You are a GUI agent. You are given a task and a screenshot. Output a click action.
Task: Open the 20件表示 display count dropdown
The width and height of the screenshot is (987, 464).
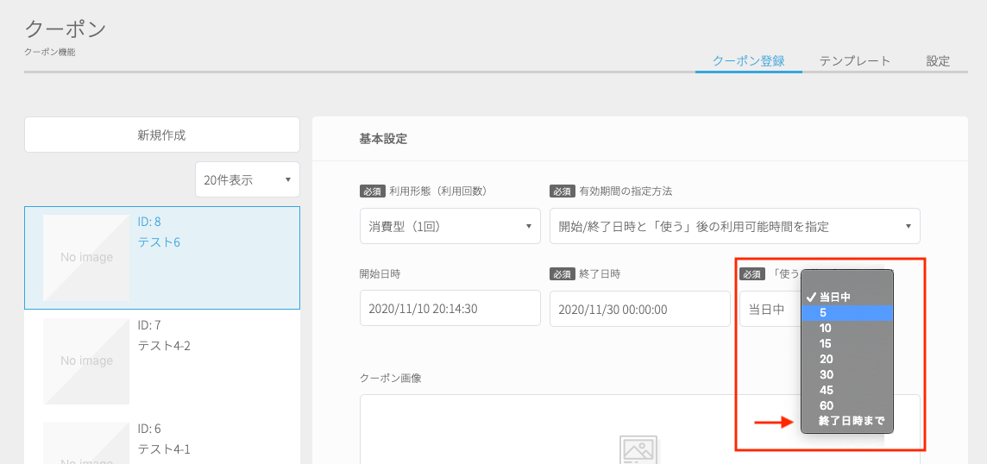point(248,179)
